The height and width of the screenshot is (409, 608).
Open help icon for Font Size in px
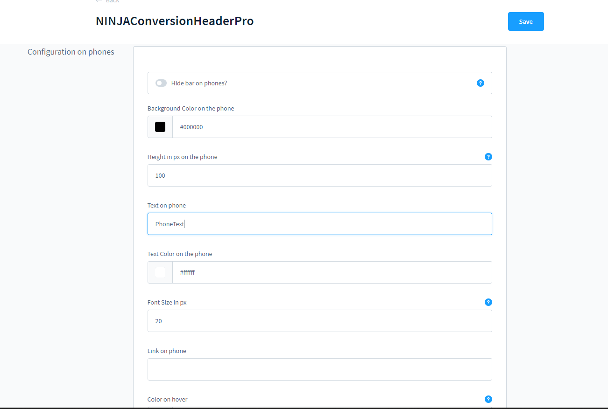pos(488,302)
